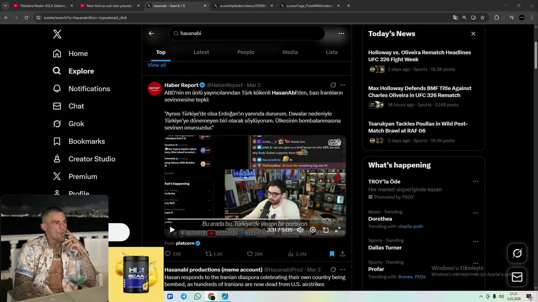Screen dimensions: 538x302
Task: Mute the video with the volume icon
Action: pyautogui.click(x=300, y=230)
